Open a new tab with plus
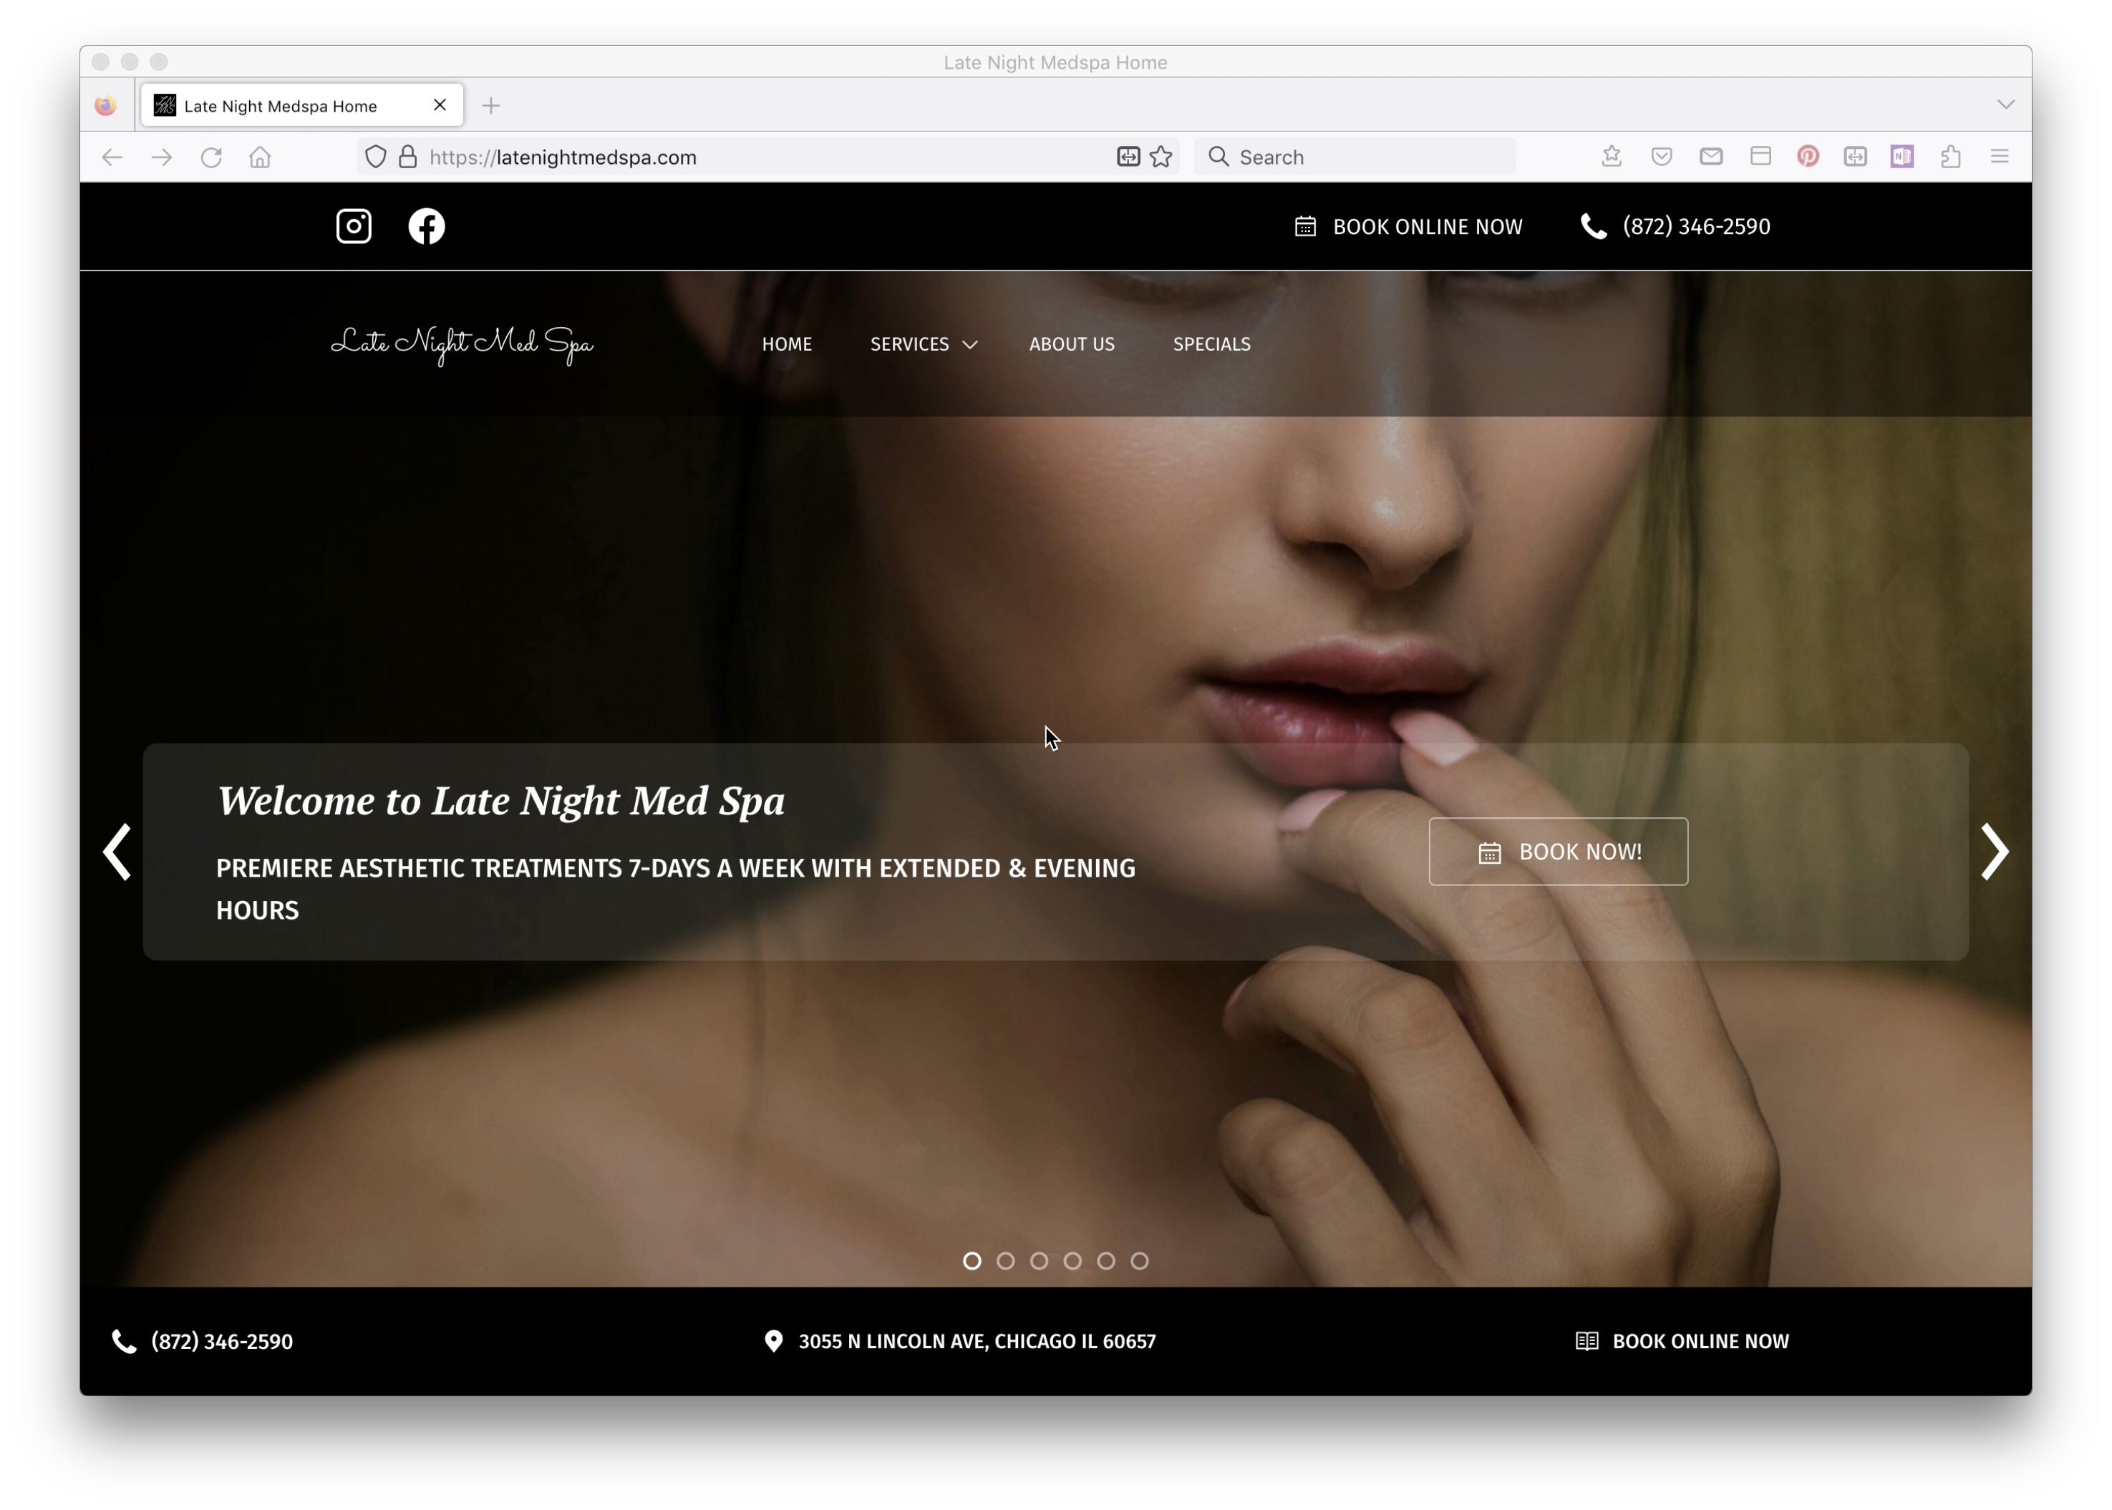The height and width of the screenshot is (1510, 2112). pyautogui.click(x=491, y=106)
